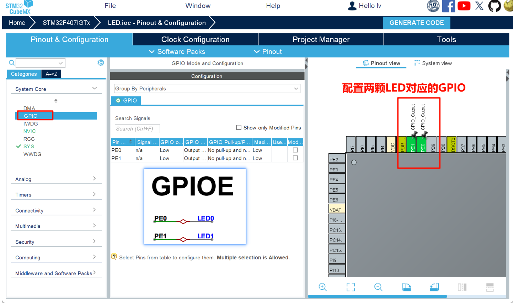Open the YouTube icon in the top bar
The image size is (513, 304).
464,6
